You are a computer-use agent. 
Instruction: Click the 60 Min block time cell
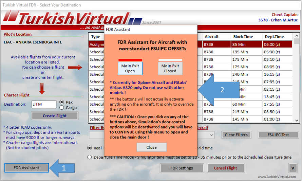point(247,104)
